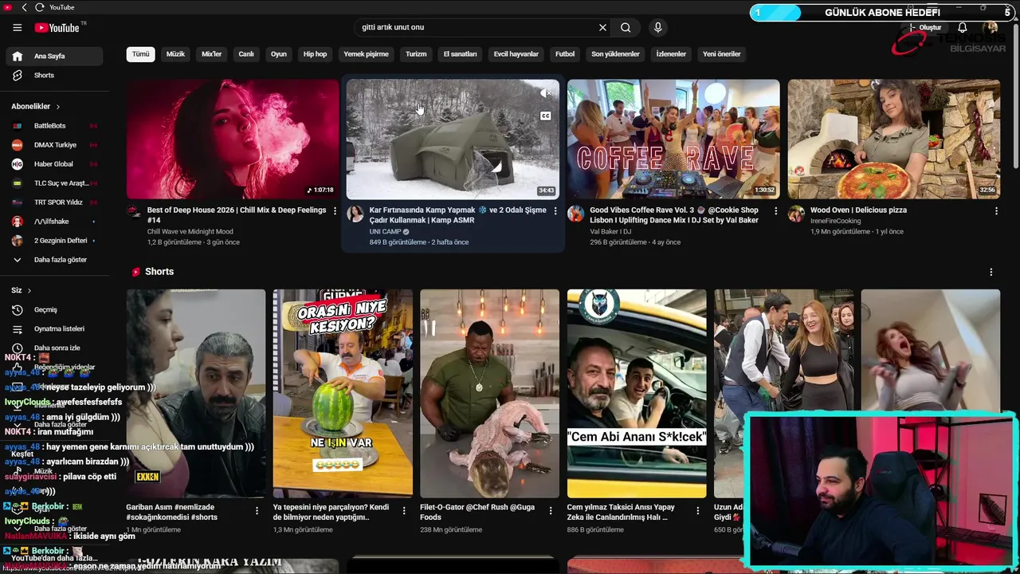Select the Canlı filter chip

pyautogui.click(x=246, y=54)
